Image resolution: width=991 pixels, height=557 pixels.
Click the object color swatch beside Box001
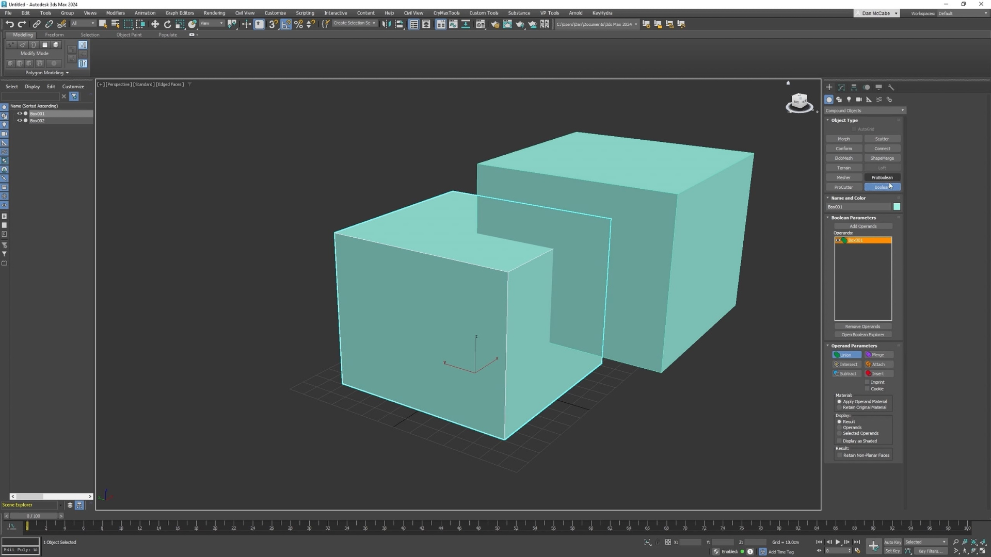click(x=897, y=207)
